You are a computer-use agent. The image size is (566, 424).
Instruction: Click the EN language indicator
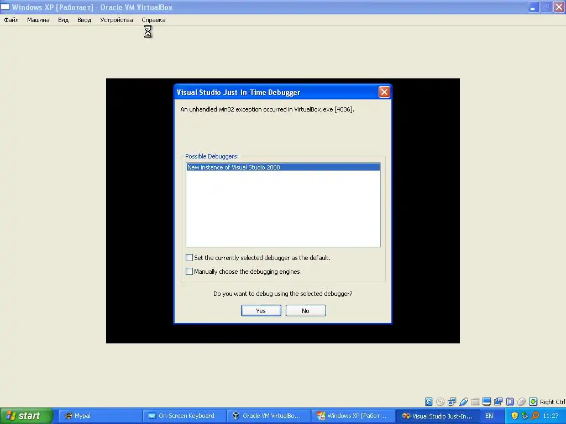click(489, 416)
